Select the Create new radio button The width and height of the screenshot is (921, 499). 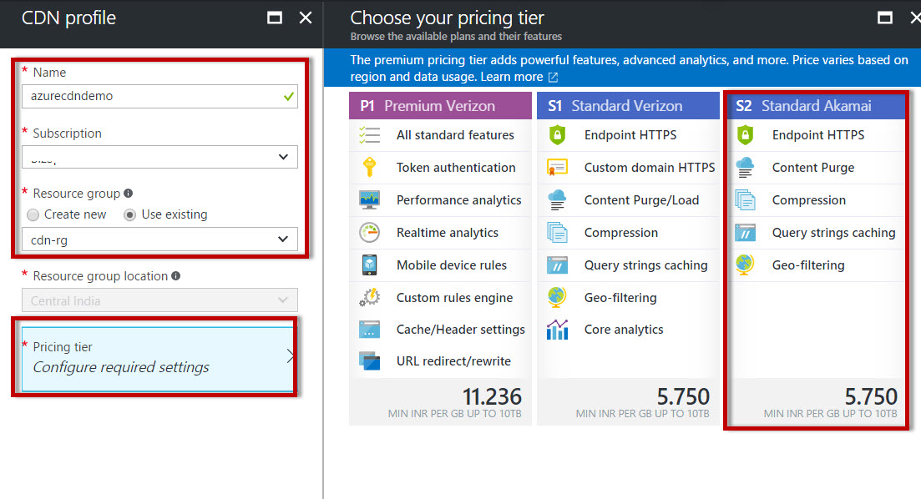[33, 214]
